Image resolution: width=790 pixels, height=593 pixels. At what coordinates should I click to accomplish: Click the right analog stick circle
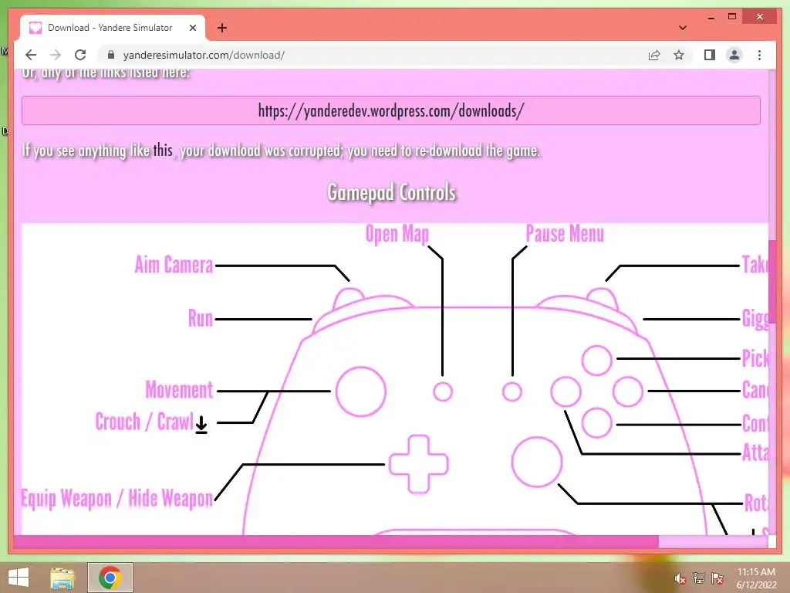click(x=537, y=462)
